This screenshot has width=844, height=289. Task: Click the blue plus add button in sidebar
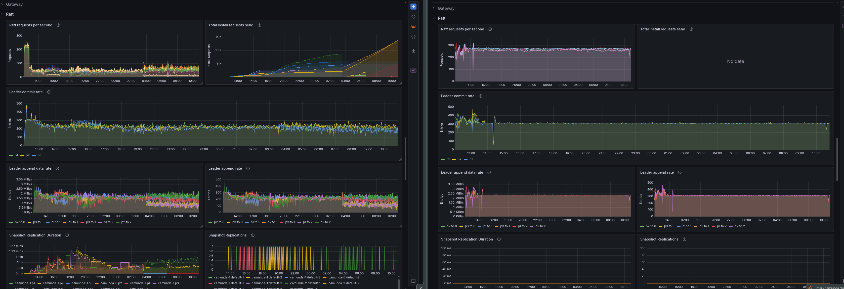[413, 7]
